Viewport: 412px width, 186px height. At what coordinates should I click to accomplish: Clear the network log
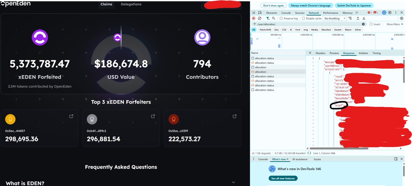click(259, 19)
